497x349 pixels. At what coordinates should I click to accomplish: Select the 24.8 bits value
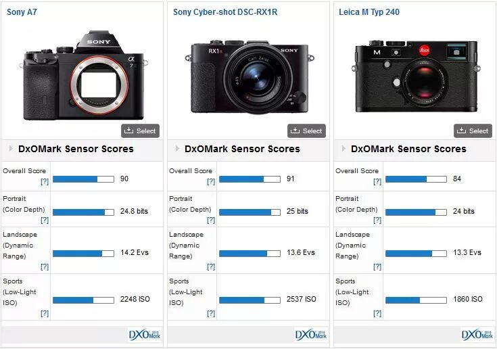[x=134, y=212]
